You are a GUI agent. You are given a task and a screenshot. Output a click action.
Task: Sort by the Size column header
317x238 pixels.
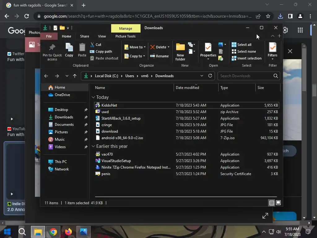[268, 88]
